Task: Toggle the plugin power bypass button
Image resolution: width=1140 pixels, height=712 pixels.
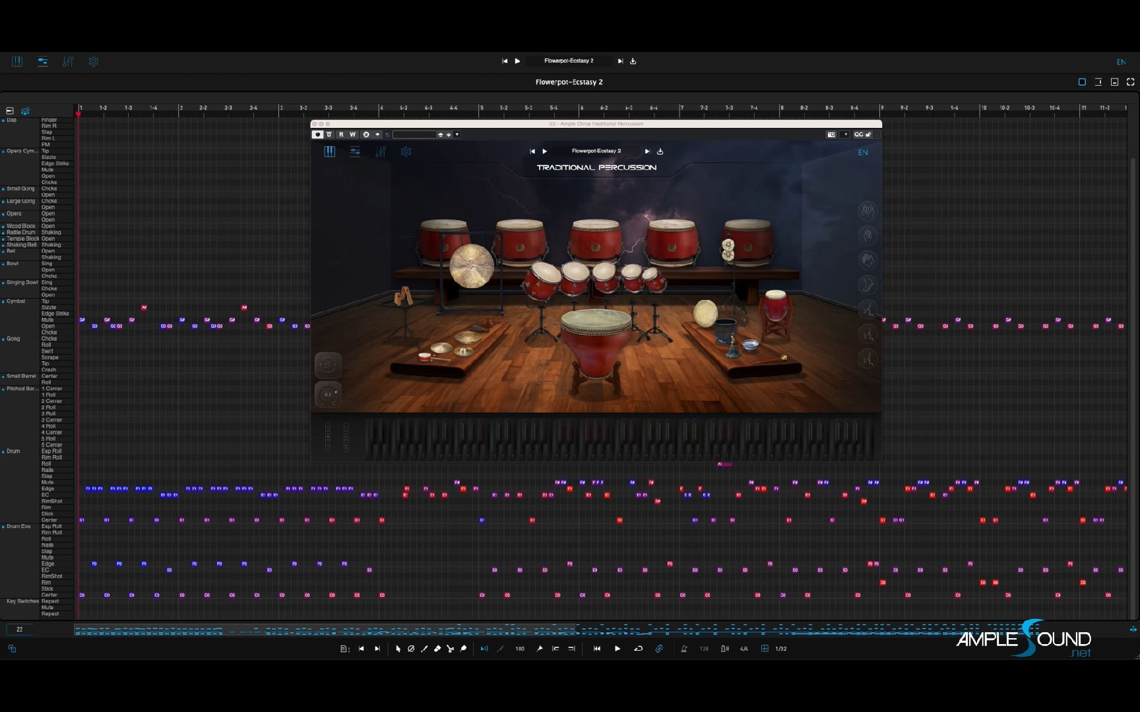Action: [317, 134]
